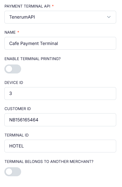Click the DEVICE ID label
The width and height of the screenshot is (122, 187).
[14, 82]
